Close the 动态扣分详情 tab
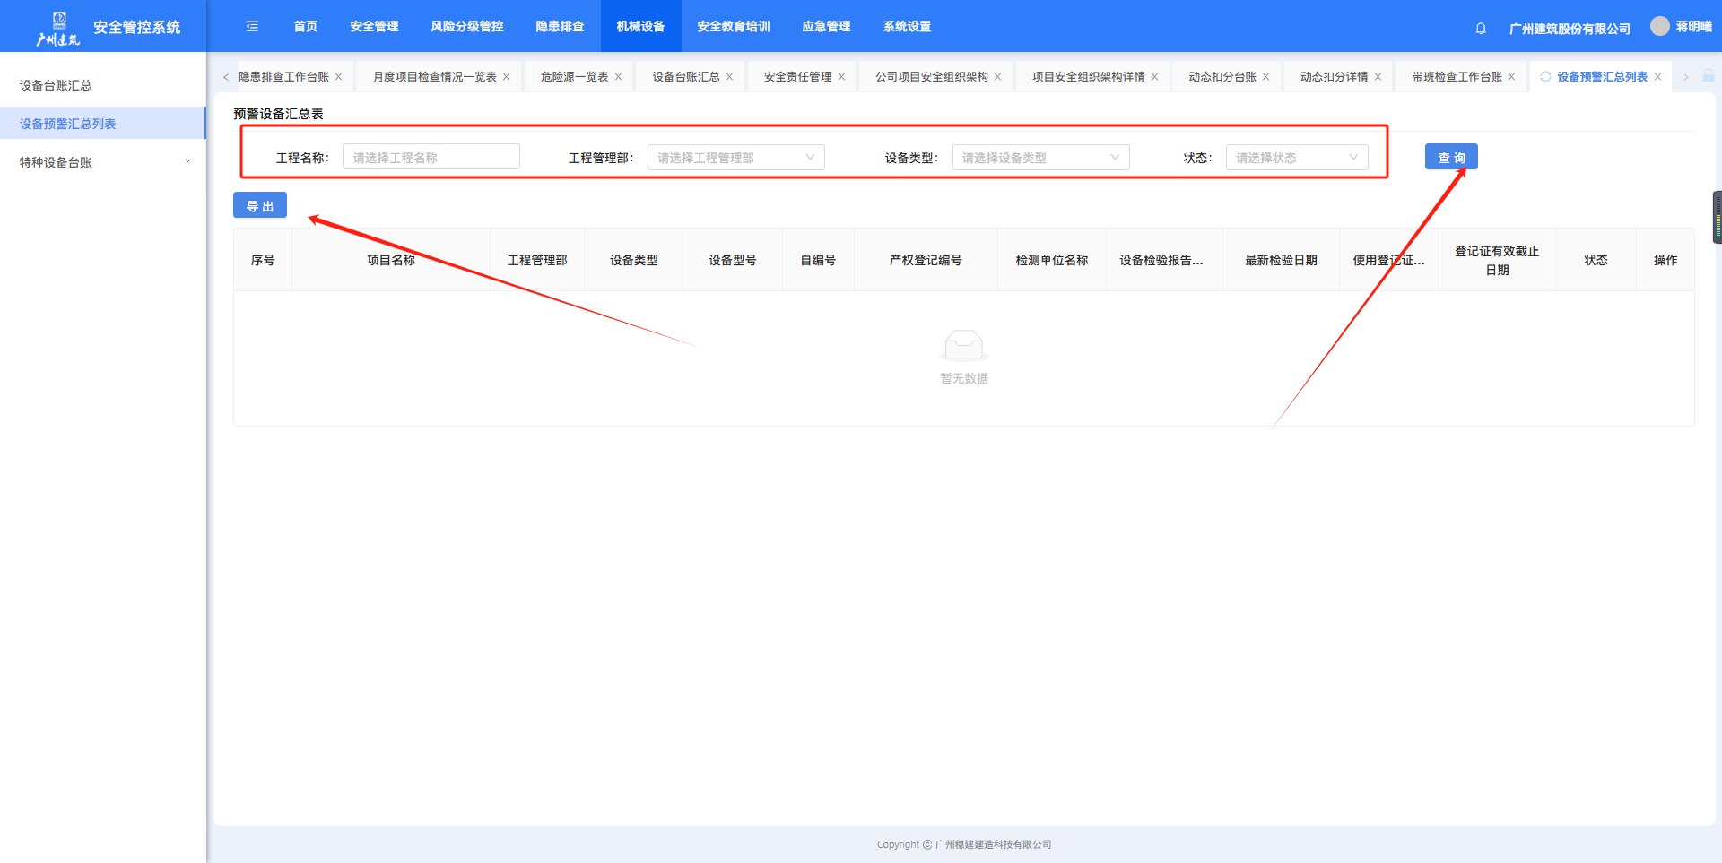The width and height of the screenshot is (1722, 863). pos(1378,77)
